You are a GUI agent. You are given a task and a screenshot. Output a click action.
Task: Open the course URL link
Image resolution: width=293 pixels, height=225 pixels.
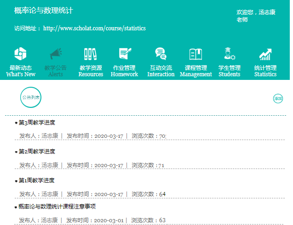(94, 28)
